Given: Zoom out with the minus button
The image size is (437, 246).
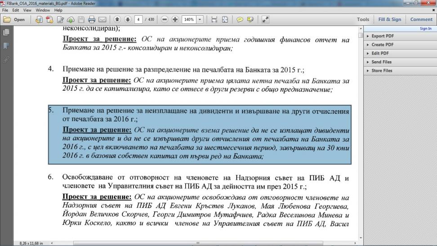Looking at the screenshot, I should click(x=165, y=19).
